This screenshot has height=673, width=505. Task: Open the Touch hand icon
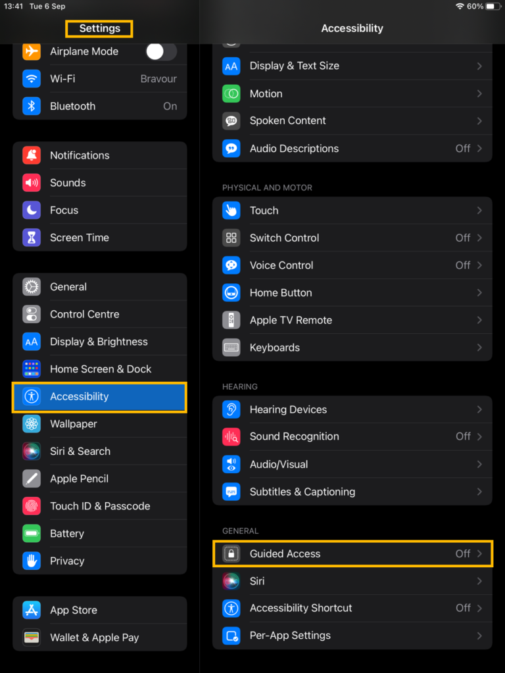coord(231,210)
